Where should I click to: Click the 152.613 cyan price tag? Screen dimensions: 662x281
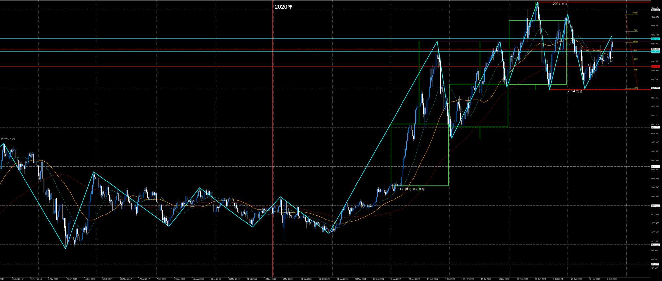655,39
